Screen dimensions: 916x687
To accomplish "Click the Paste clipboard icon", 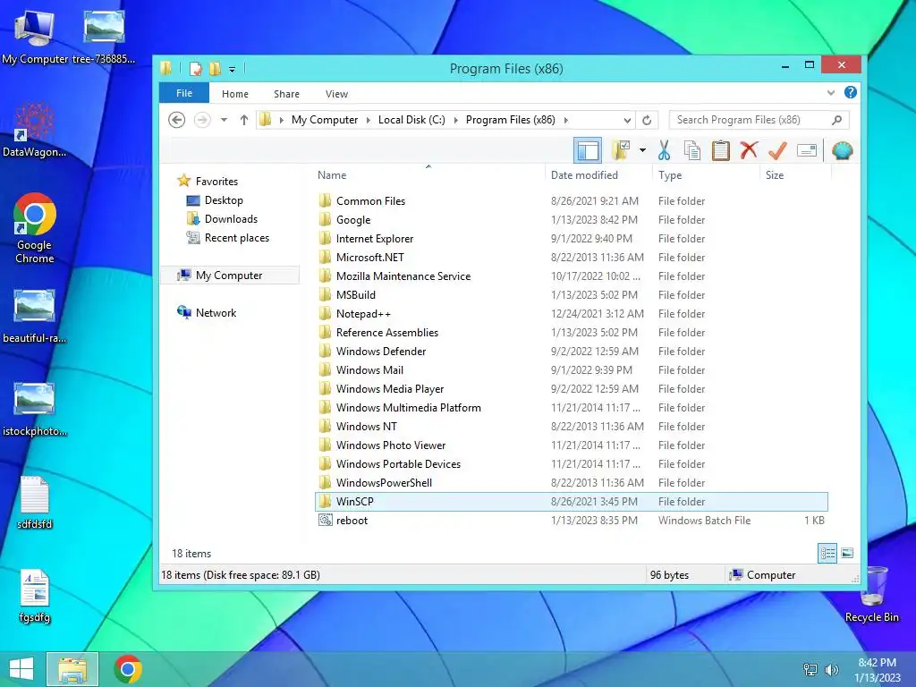I will coord(721,150).
